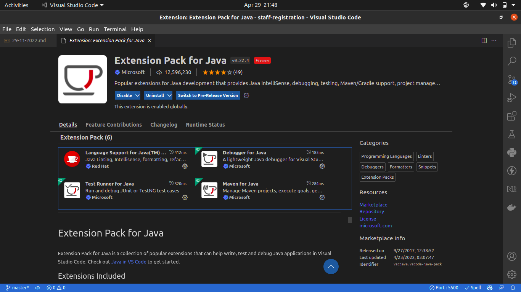
Task: Click the Uninstall button
Action: click(155, 95)
